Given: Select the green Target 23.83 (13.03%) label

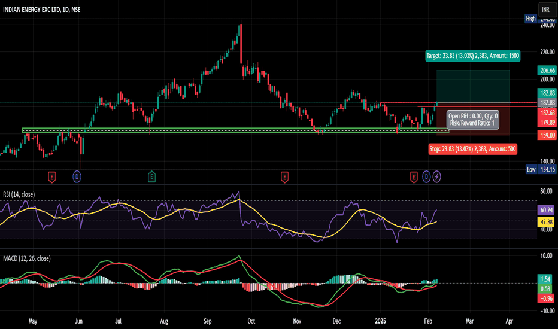Looking at the screenshot, I should tap(472, 56).
